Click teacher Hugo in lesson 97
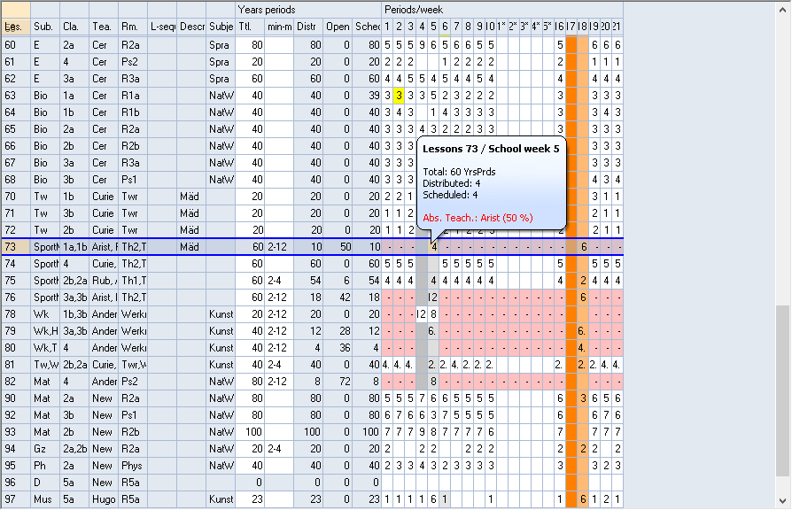792x510 pixels. pyautogui.click(x=104, y=499)
